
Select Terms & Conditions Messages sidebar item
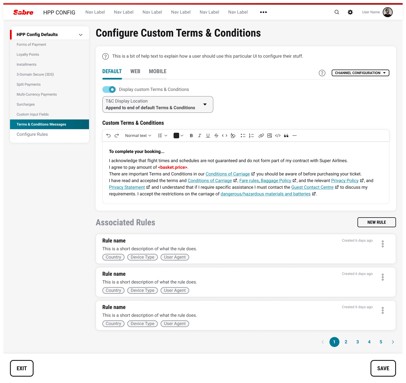(x=49, y=124)
